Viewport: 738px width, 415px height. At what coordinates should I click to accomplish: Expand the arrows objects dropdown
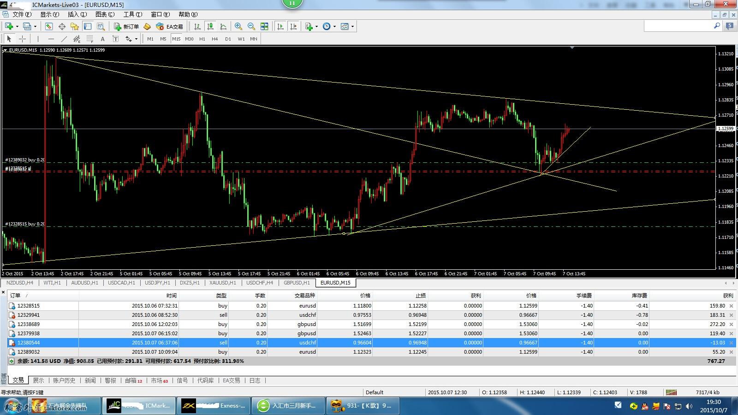[136, 39]
